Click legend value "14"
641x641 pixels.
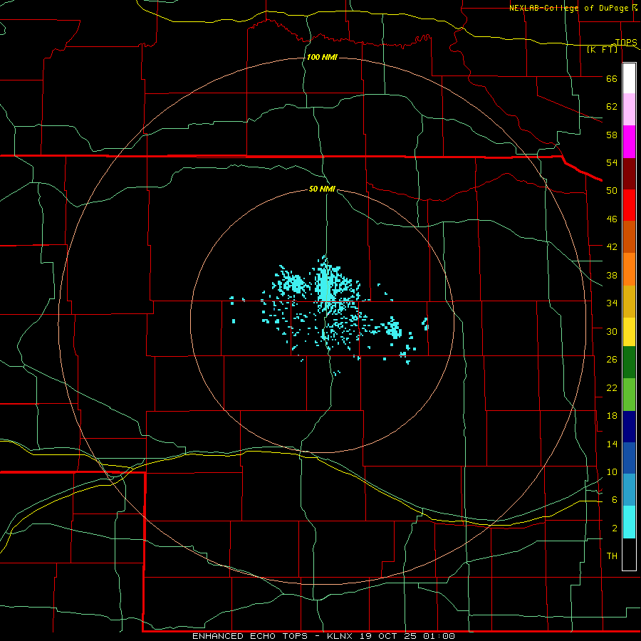click(x=612, y=444)
